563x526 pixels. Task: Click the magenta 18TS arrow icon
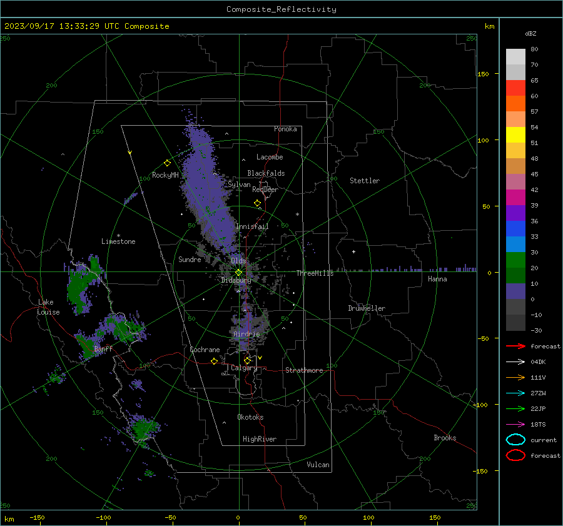(x=515, y=425)
